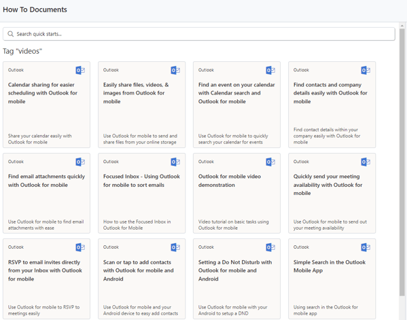Click 'Outlook' label on Simple Search card
This screenshot has width=407, height=320.
(302, 247)
